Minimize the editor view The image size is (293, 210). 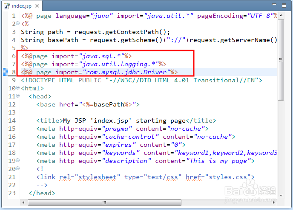pos(274,4)
